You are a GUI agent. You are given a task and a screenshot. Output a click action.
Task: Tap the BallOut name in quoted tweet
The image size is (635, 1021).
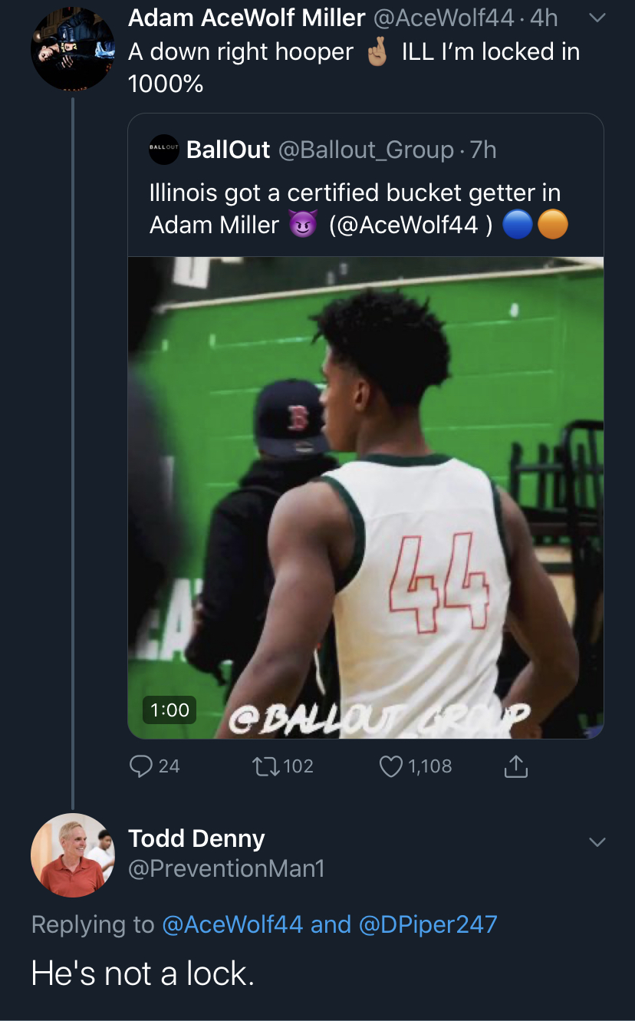[228, 150]
